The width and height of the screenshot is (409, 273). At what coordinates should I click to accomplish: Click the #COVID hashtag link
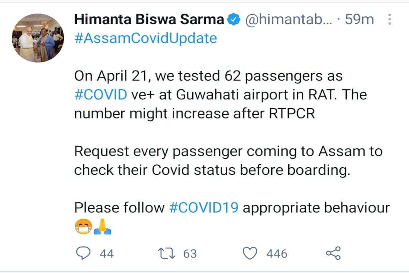(101, 94)
